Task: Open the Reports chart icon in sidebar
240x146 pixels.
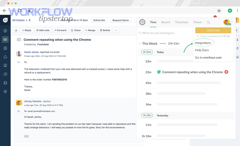Action: (5, 83)
